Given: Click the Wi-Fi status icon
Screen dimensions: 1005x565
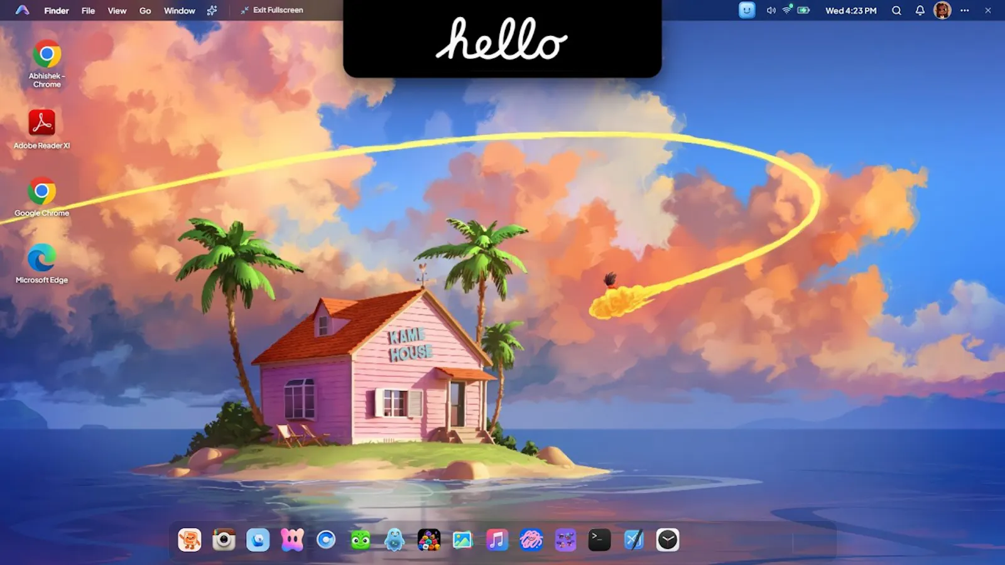Looking at the screenshot, I should click(787, 10).
